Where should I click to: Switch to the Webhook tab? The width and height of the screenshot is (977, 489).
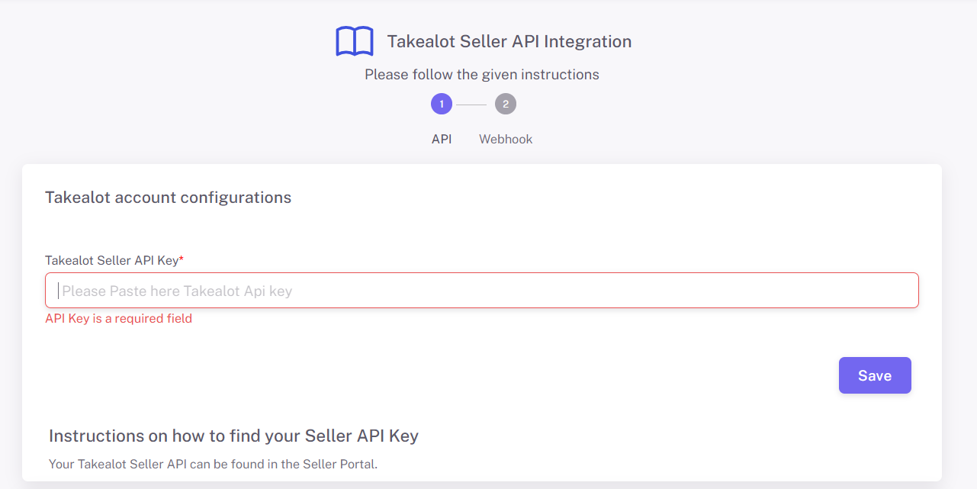(x=506, y=139)
